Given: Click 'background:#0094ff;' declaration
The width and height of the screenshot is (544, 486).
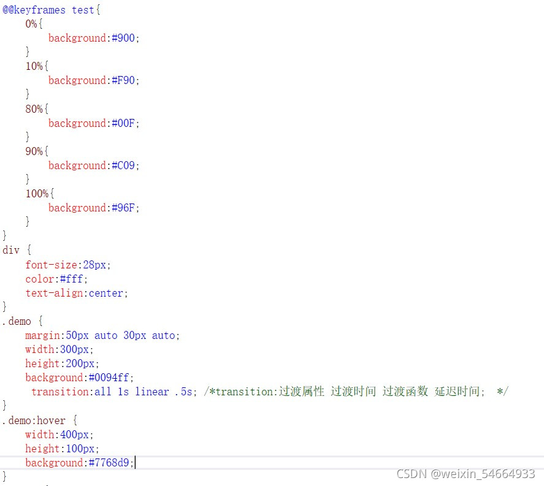Looking at the screenshot, I should (x=80, y=378).
